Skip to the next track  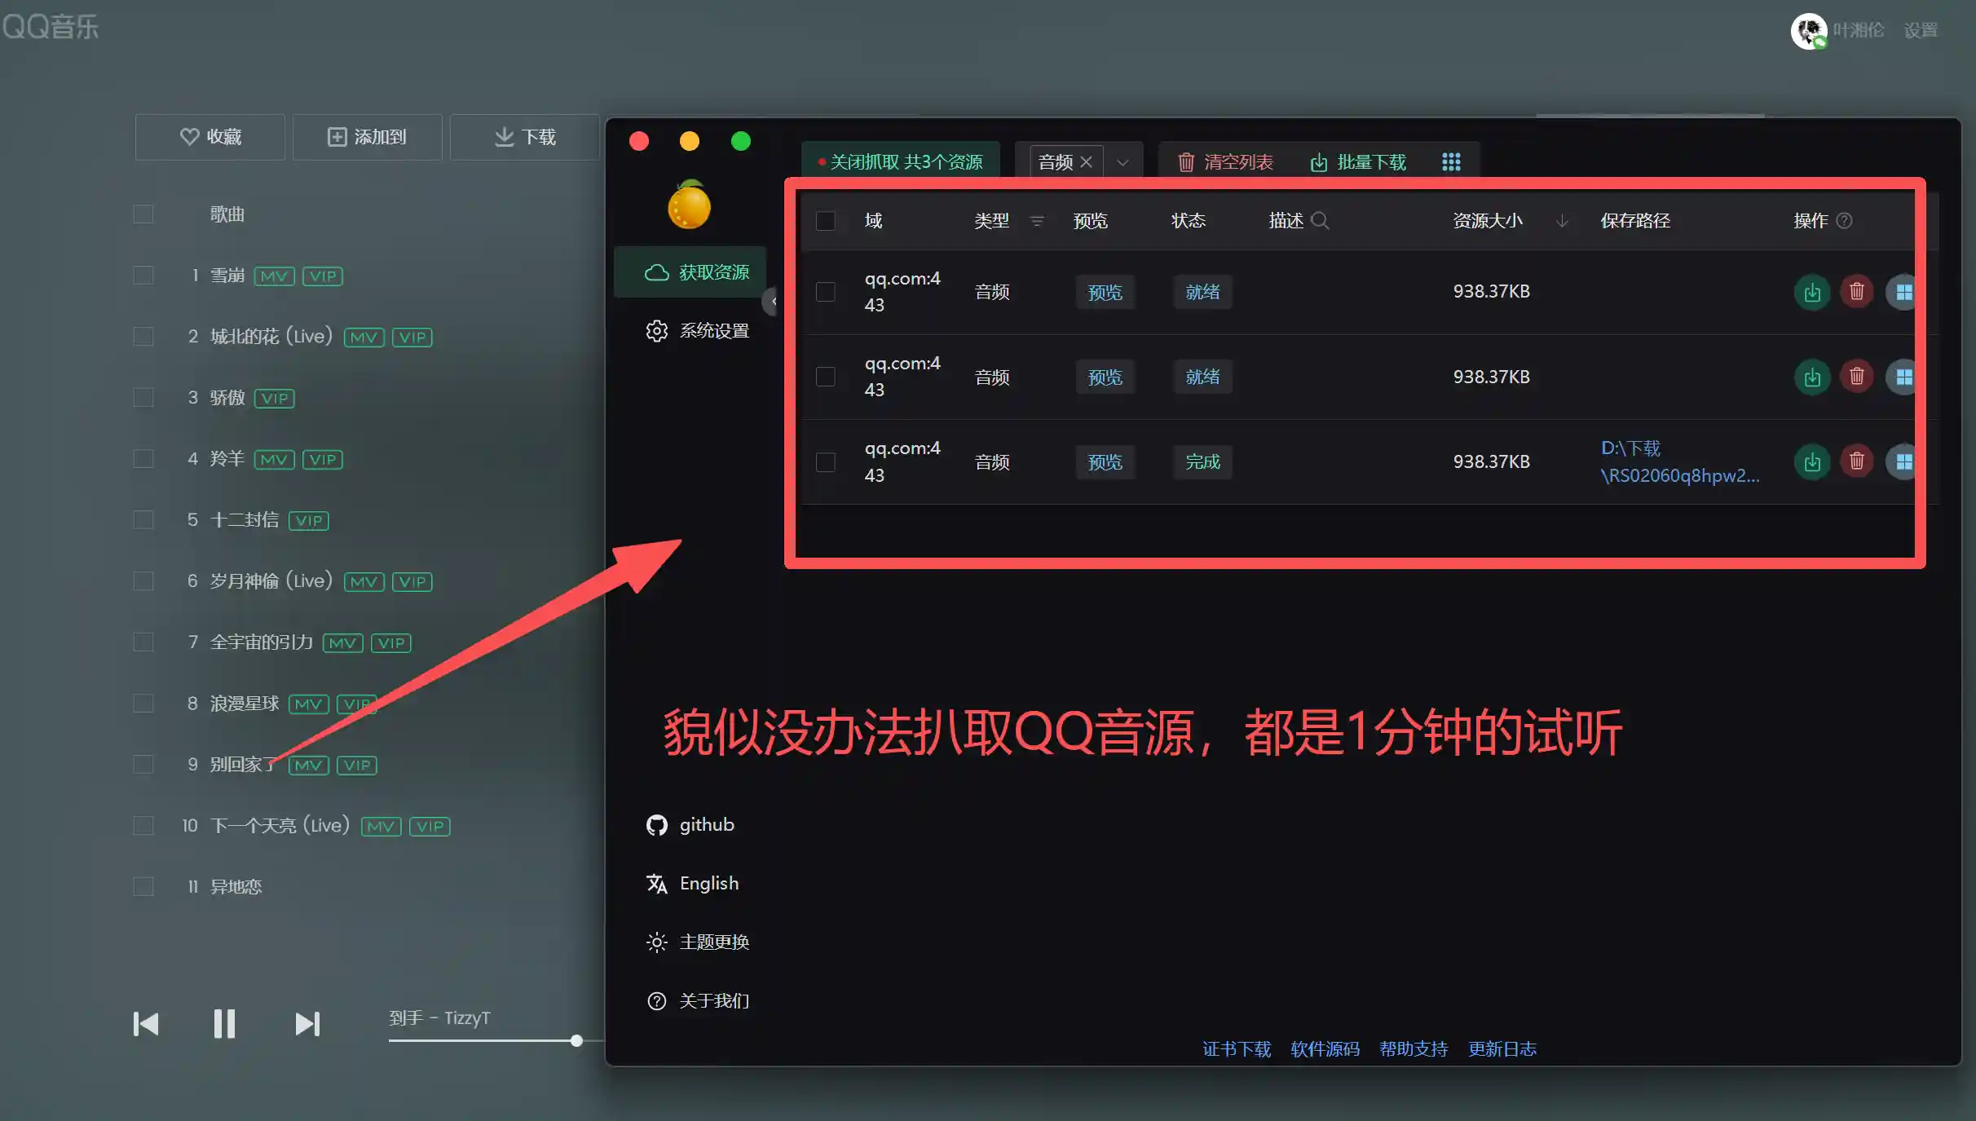tap(307, 1023)
